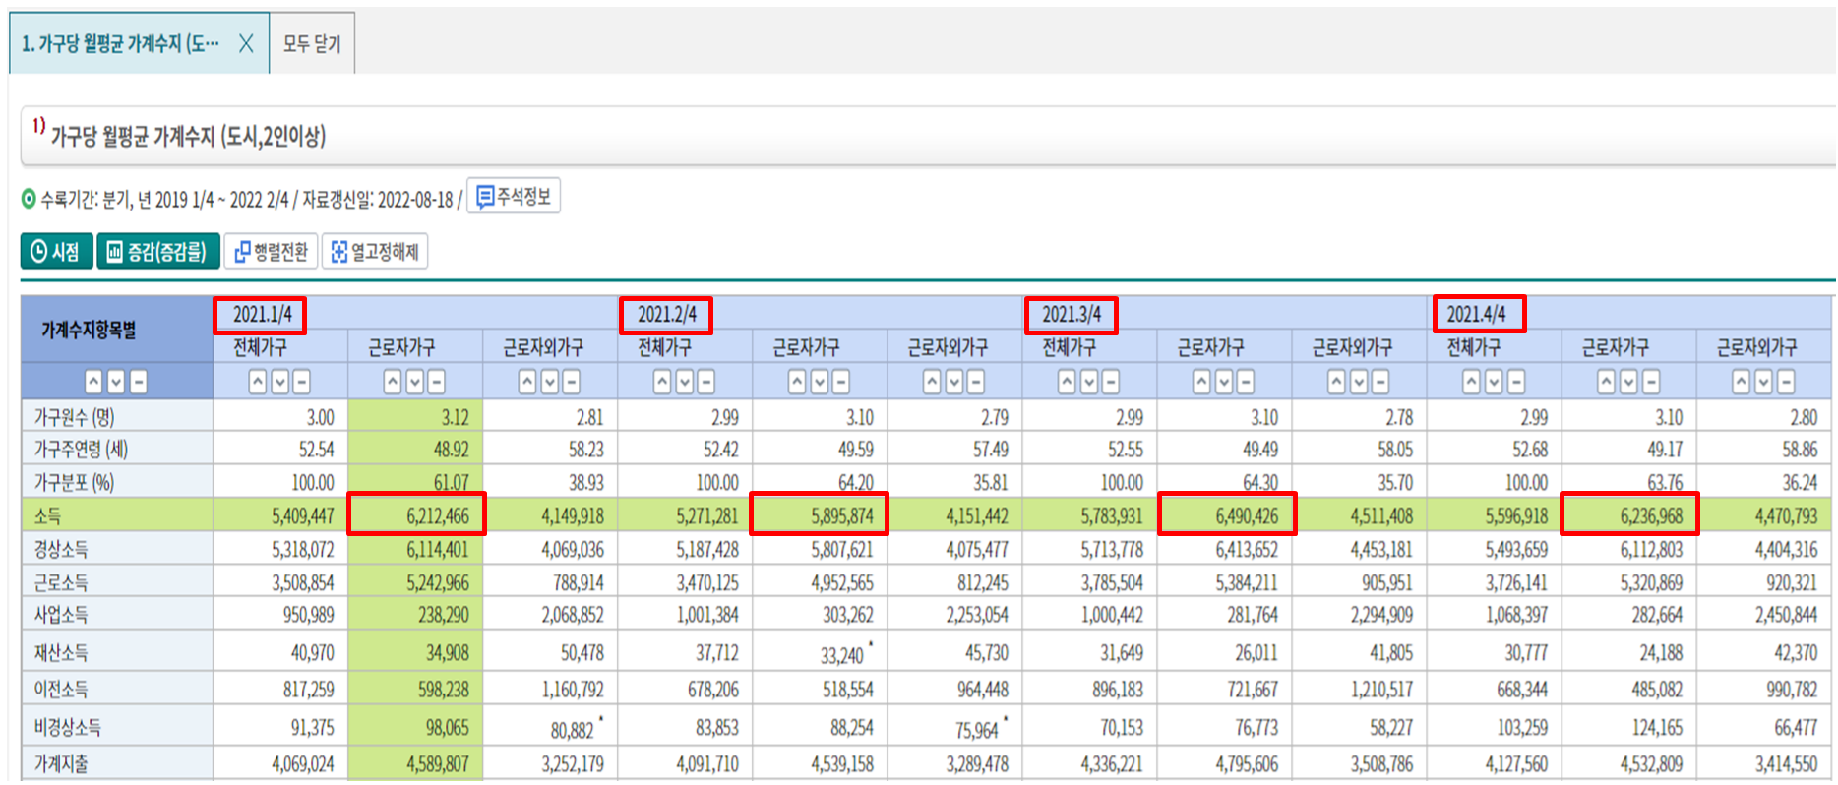The image size is (1838, 785).
Task: Sort 2021.3/4 전체가구 column ascending
Action: pos(1067,382)
